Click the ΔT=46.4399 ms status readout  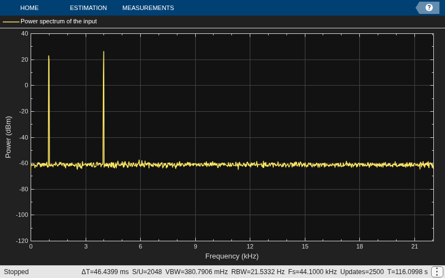tap(105, 272)
